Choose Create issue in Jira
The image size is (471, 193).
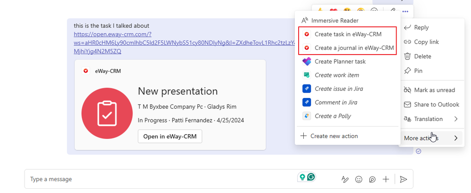(338, 88)
